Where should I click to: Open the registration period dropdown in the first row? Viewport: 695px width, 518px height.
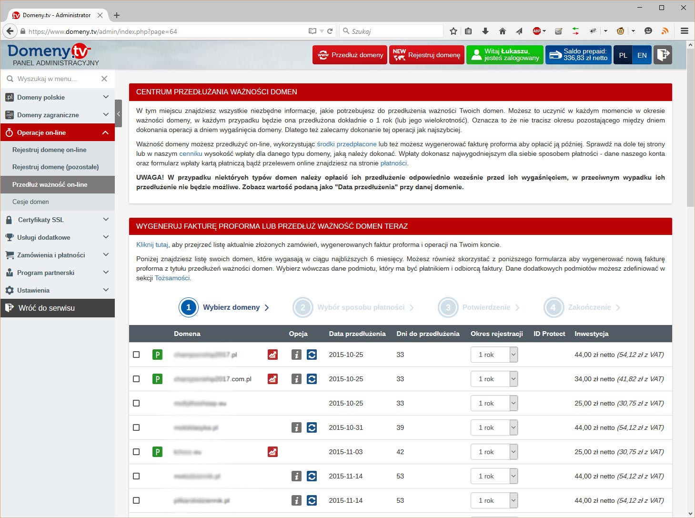tap(494, 355)
